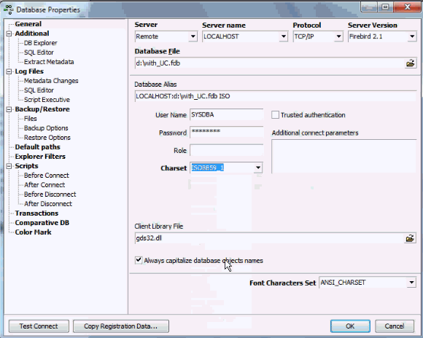The height and width of the screenshot is (338, 423).
Task: Select Extract Metadata in the tree
Action: click(49, 62)
